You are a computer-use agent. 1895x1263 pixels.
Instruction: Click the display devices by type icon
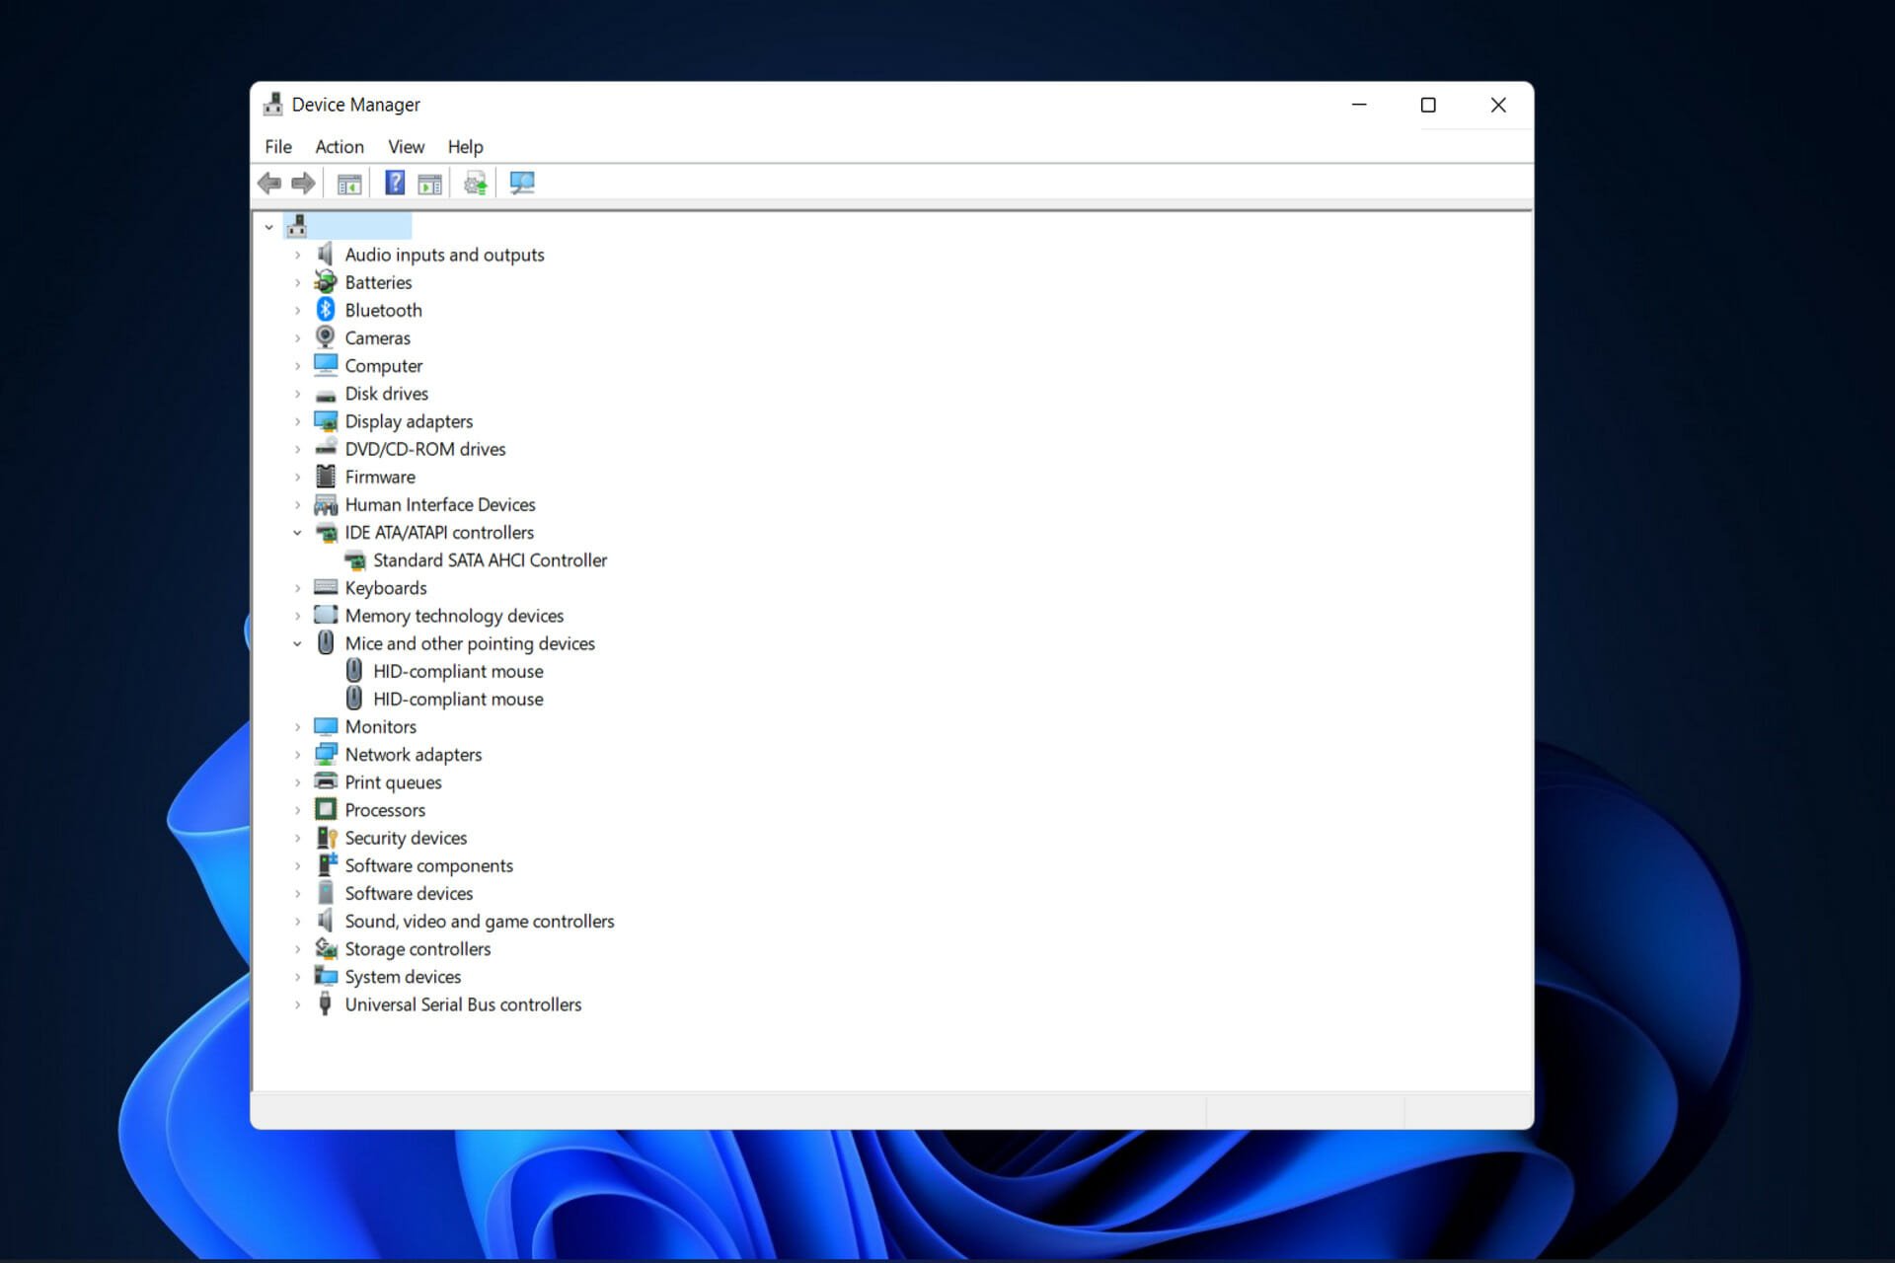(x=348, y=184)
